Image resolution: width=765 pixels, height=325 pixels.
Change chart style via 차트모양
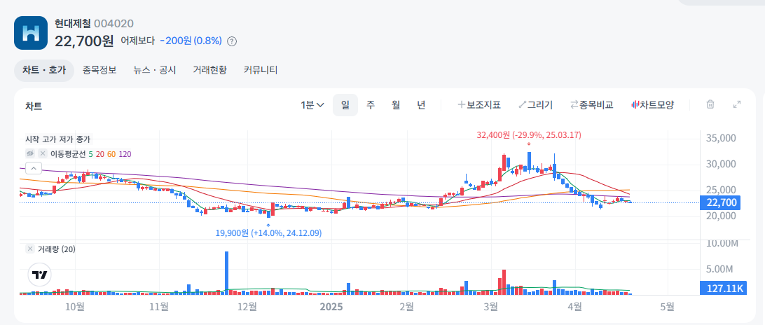652,105
